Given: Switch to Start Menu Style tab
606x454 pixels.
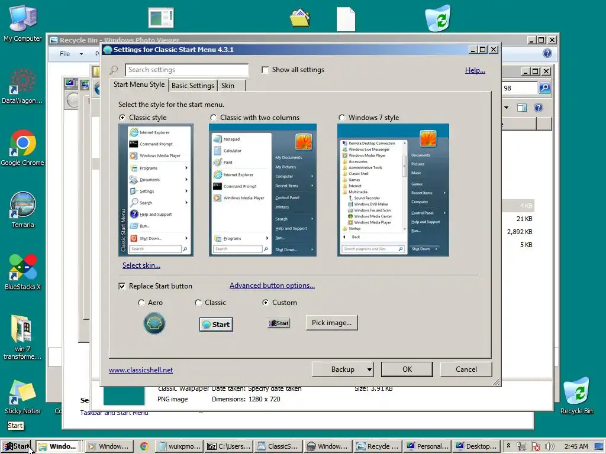Looking at the screenshot, I should 138,85.
